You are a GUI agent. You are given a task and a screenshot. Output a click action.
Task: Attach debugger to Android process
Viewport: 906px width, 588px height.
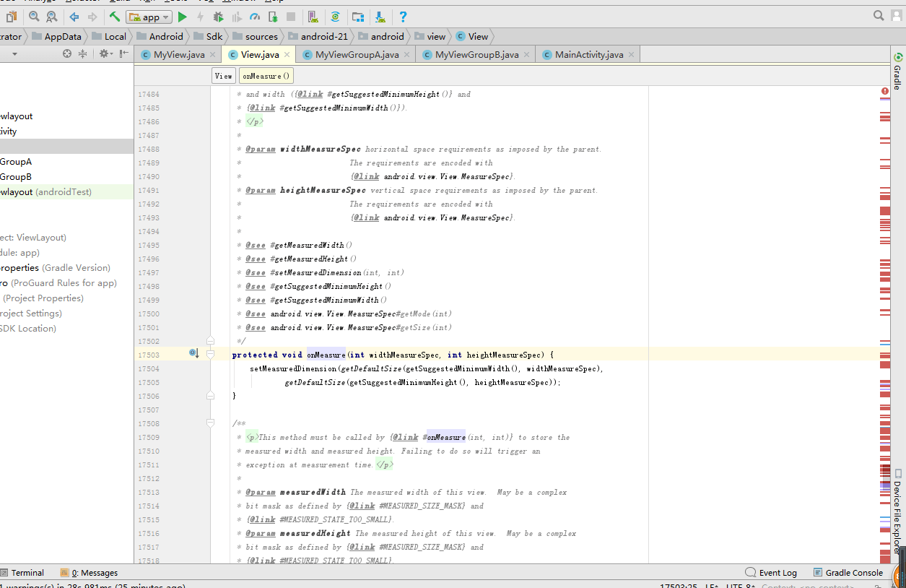273,16
